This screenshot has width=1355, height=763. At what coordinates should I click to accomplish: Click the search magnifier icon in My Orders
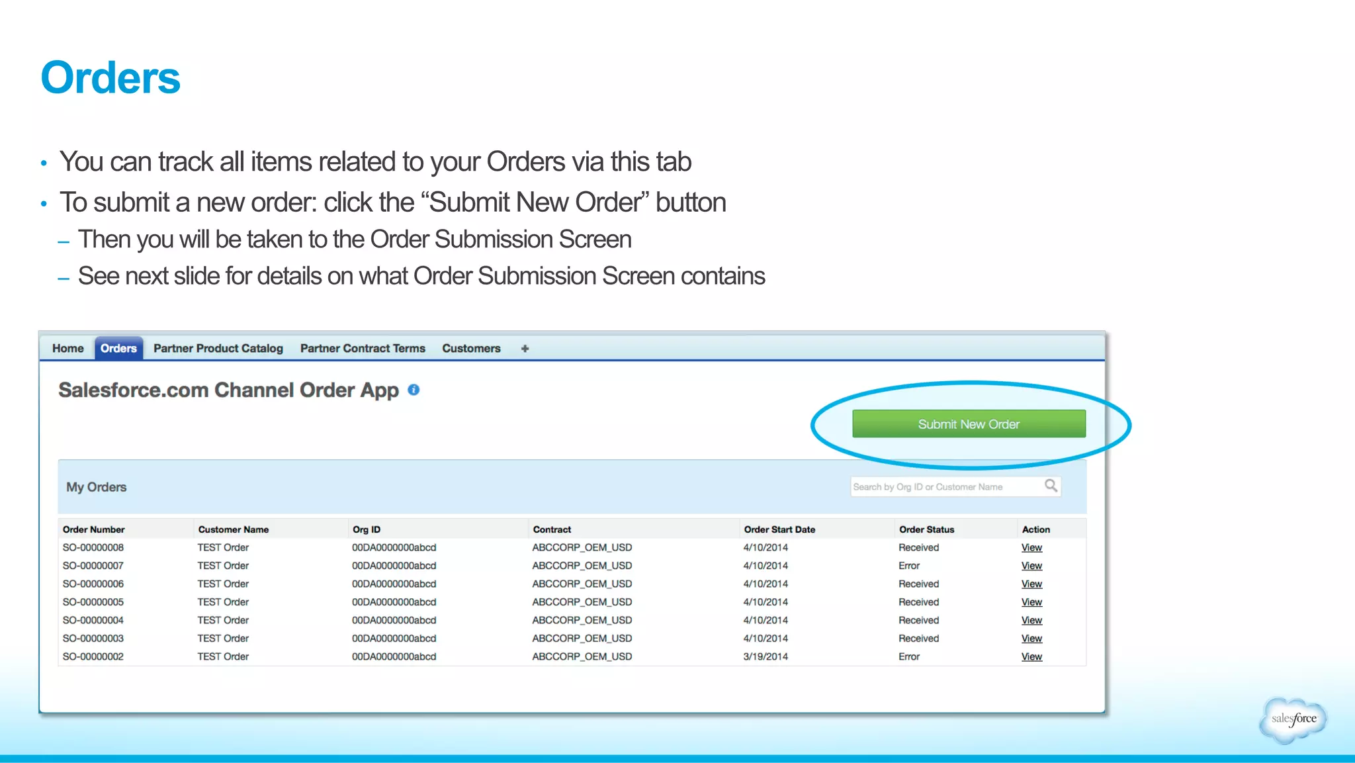pyautogui.click(x=1051, y=486)
